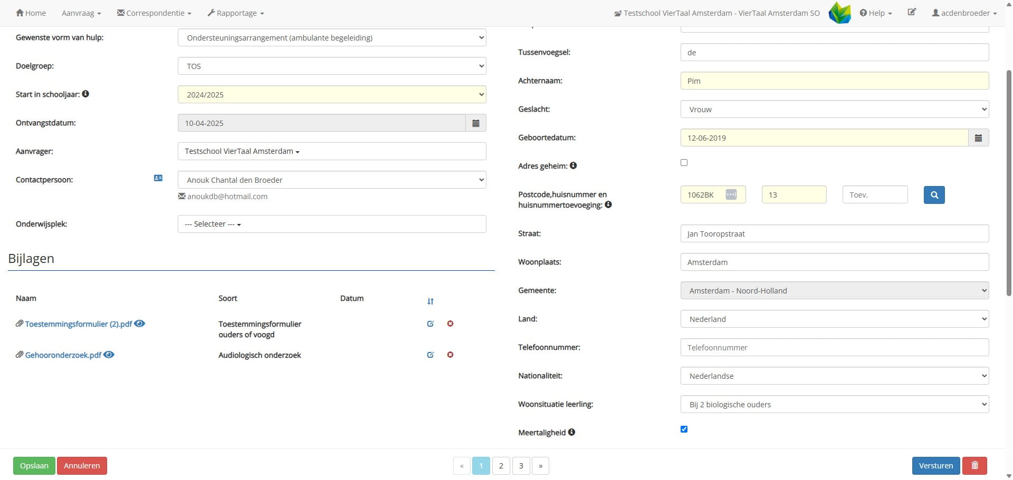The image size is (1013, 480).
Task: Open Woonsituatie leerling dropdown
Action: click(835, 404)
